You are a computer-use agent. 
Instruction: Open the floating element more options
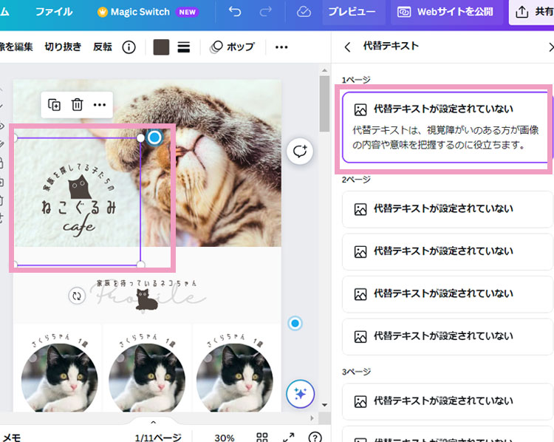point(100,105)
